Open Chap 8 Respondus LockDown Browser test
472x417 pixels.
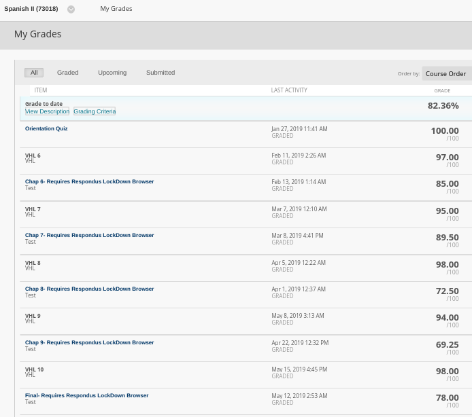(89, 289)
